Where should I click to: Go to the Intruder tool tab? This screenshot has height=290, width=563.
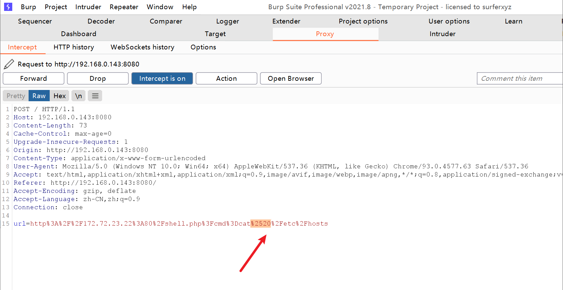(442, 34)
